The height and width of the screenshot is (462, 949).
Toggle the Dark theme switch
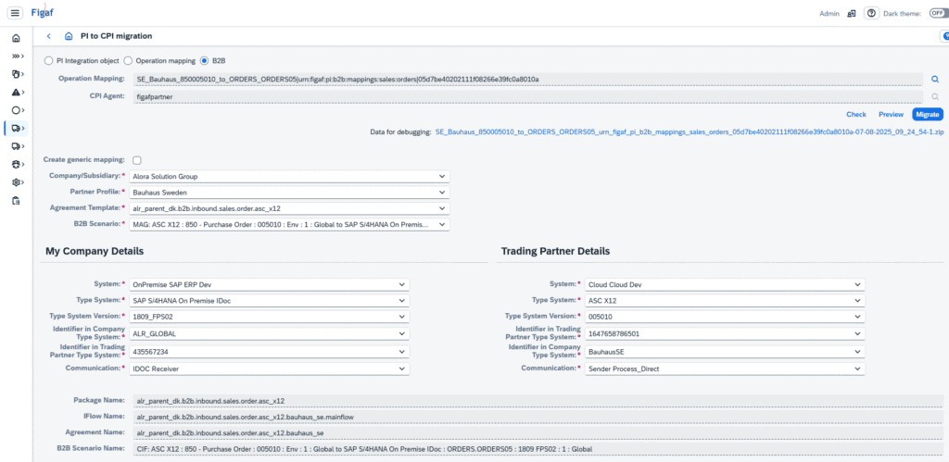(x=939, y=13)
